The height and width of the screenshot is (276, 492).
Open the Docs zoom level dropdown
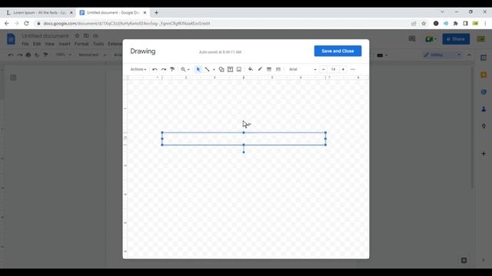[x=63, y=54]
